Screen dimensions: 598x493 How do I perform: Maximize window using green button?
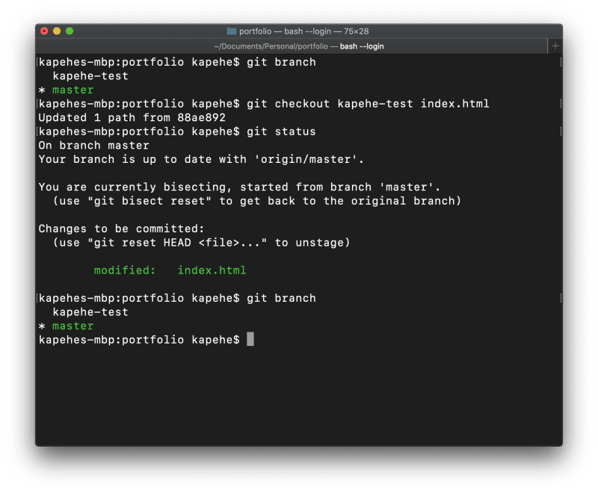click(70, 31)
